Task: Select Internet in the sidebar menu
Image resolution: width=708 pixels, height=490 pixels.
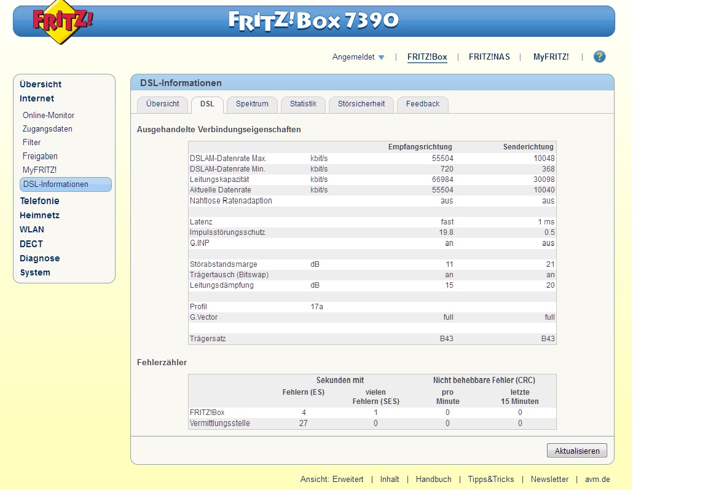Action: click(x=37, y=98)
